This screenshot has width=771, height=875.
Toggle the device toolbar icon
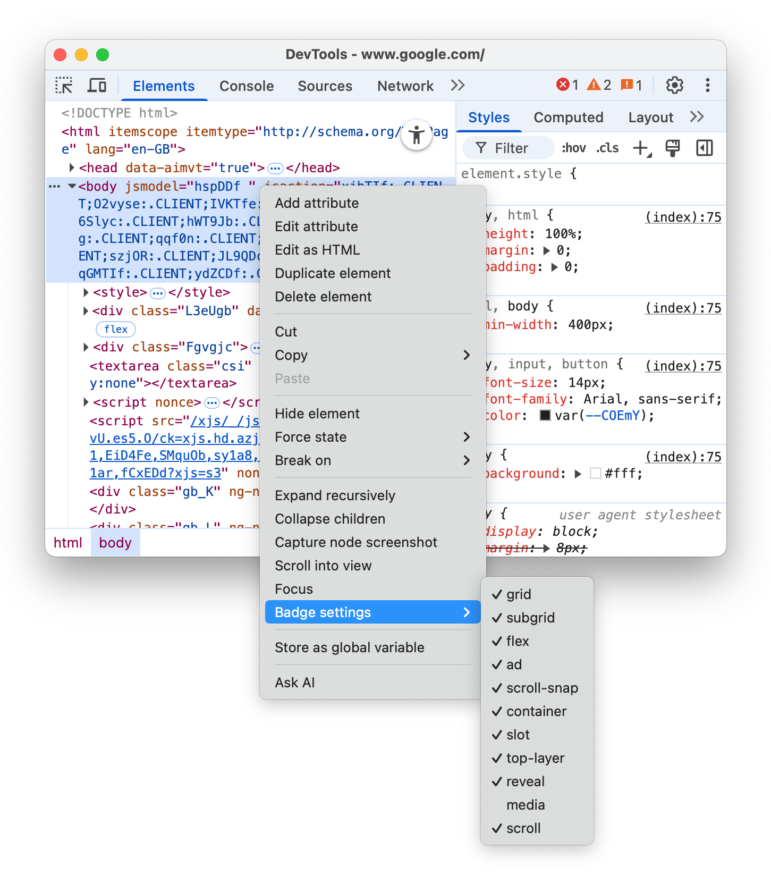(97, 86)
